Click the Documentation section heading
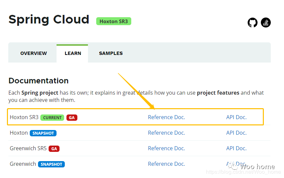Screen dimensions: 284x178 click(x=38, y=81)
